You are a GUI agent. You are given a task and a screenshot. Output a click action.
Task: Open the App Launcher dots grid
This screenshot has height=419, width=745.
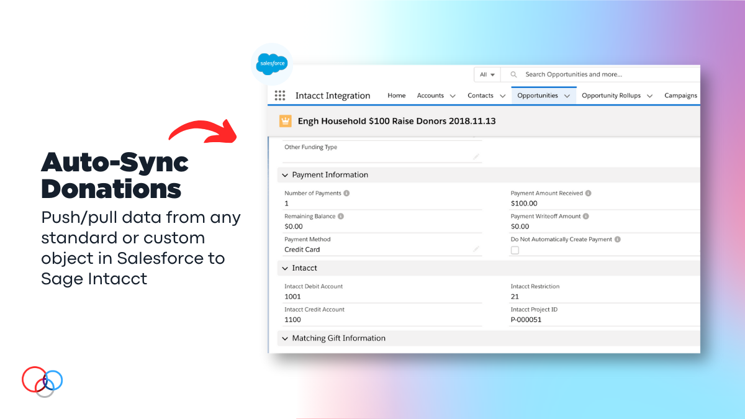[280, 96]
